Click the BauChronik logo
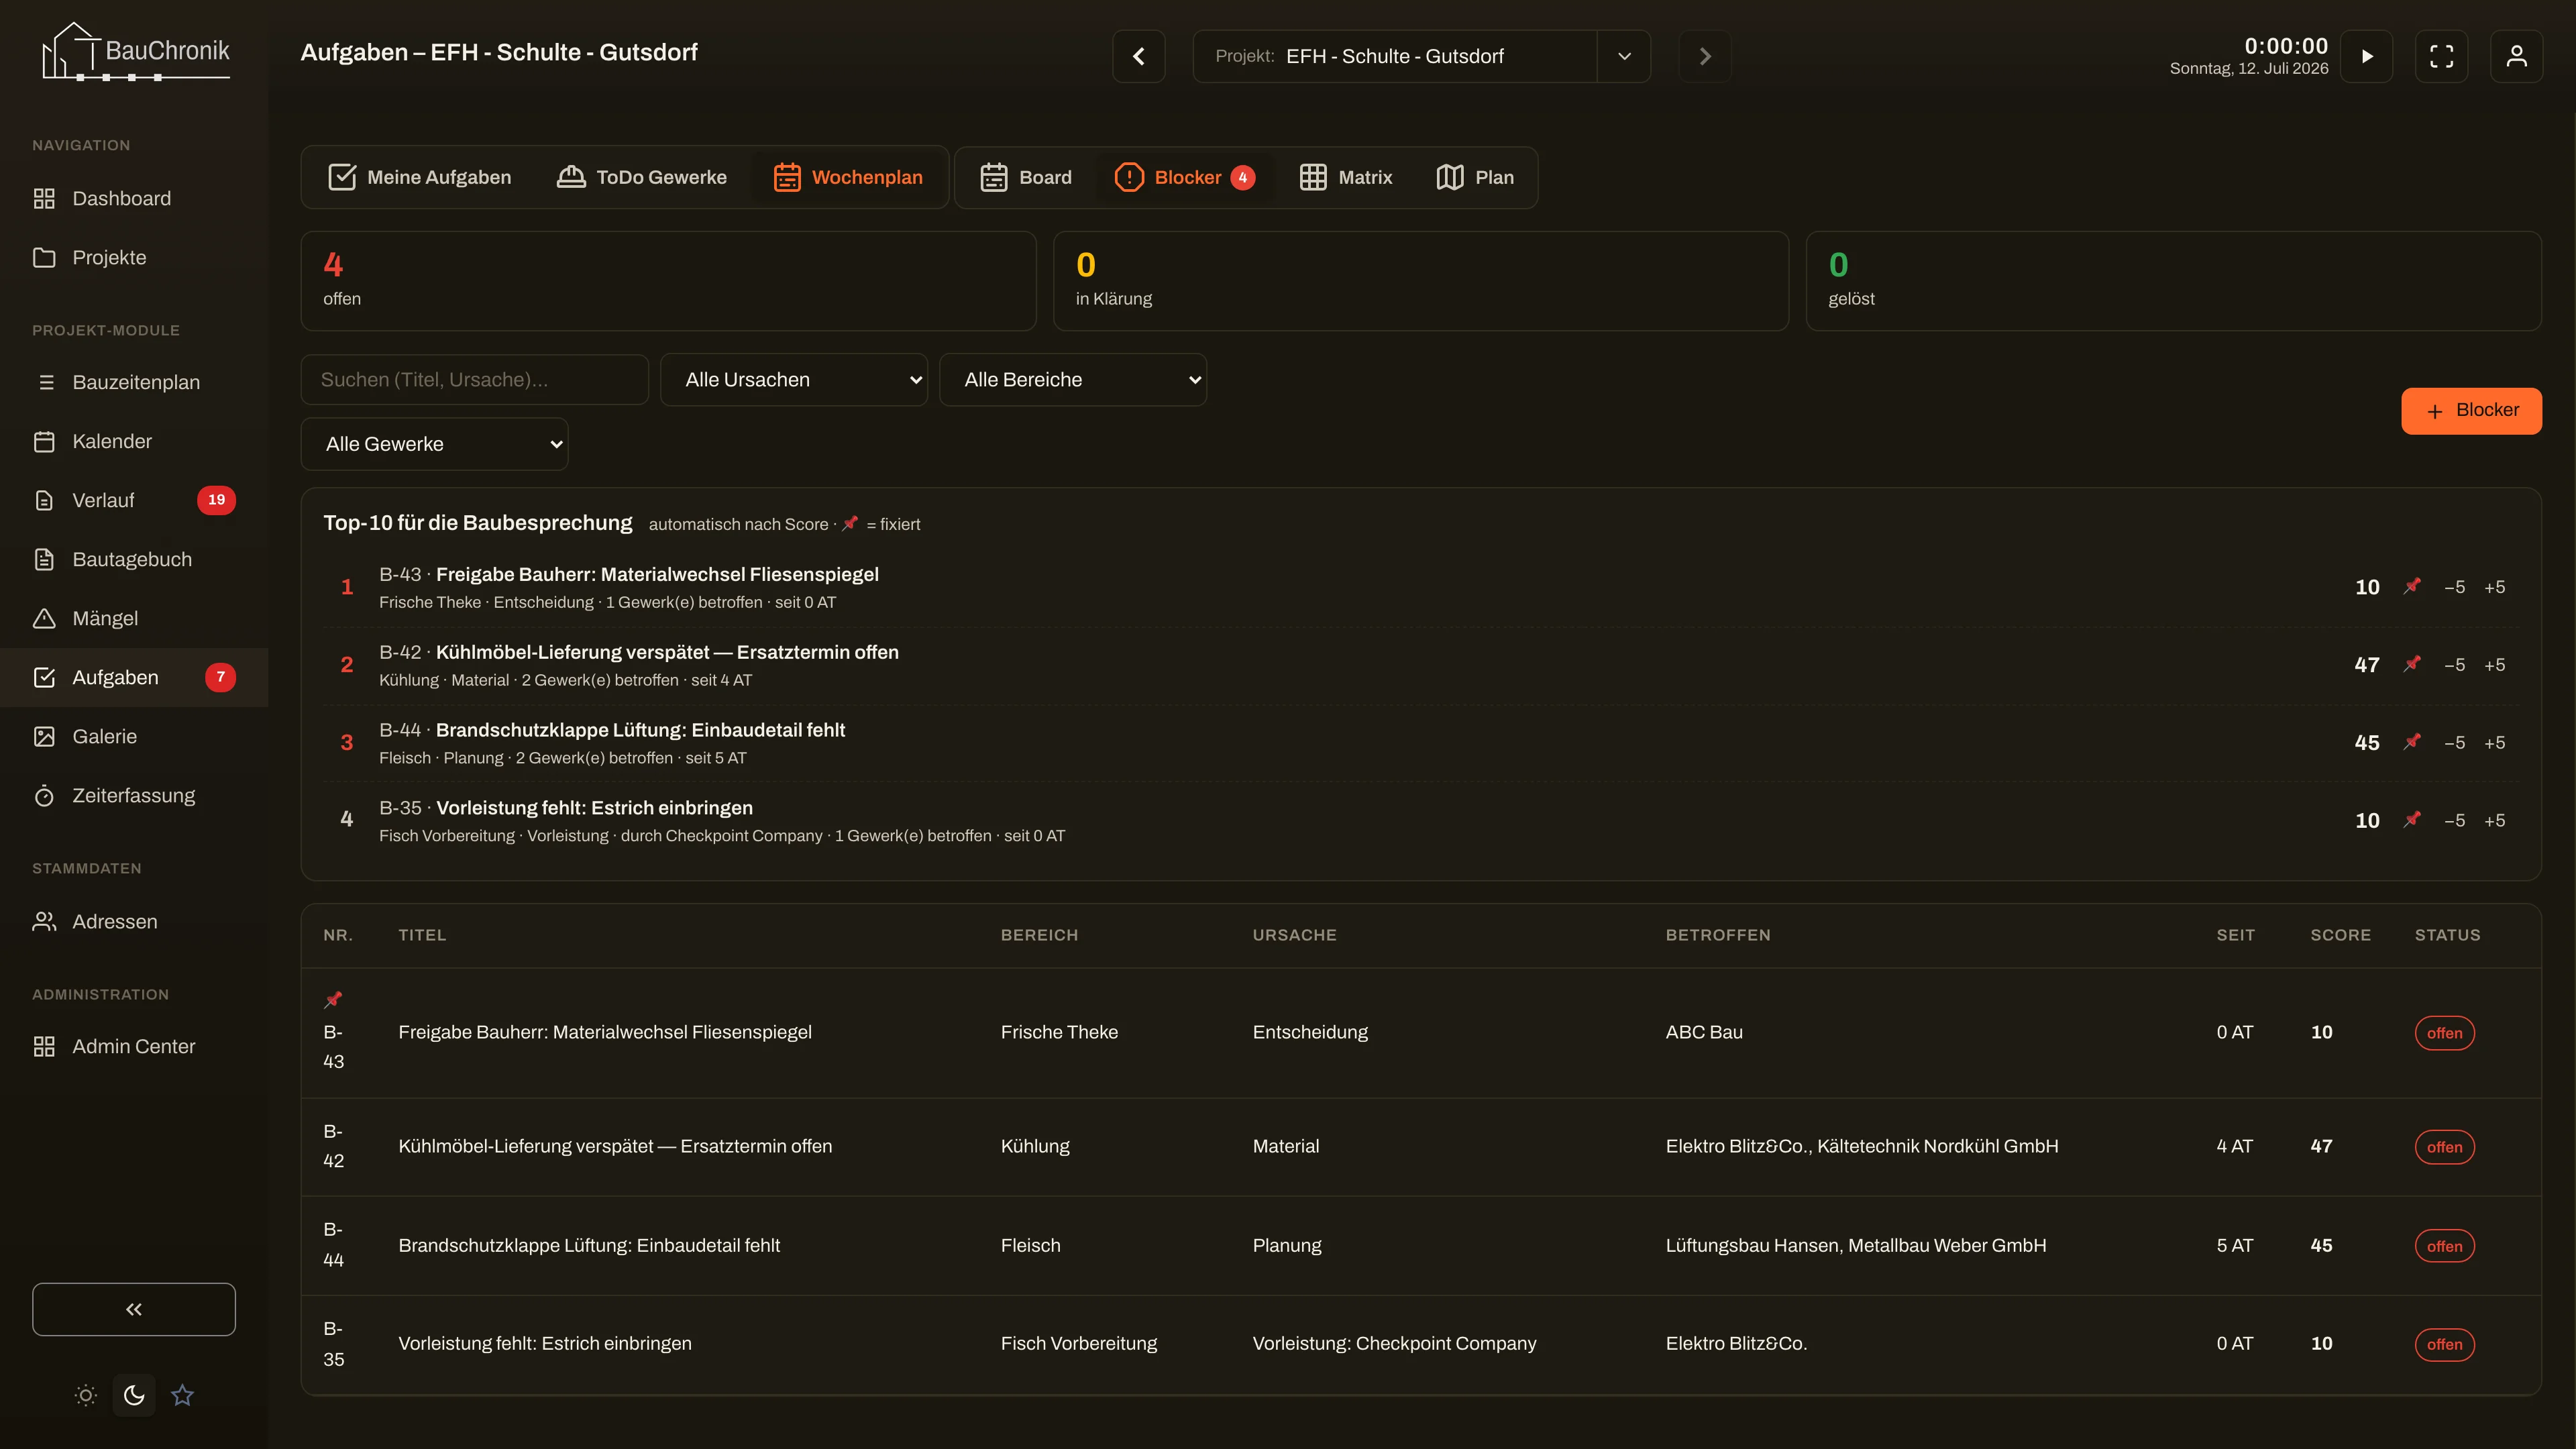Viewport: 2576px width, 1449px height. [135, 51]
